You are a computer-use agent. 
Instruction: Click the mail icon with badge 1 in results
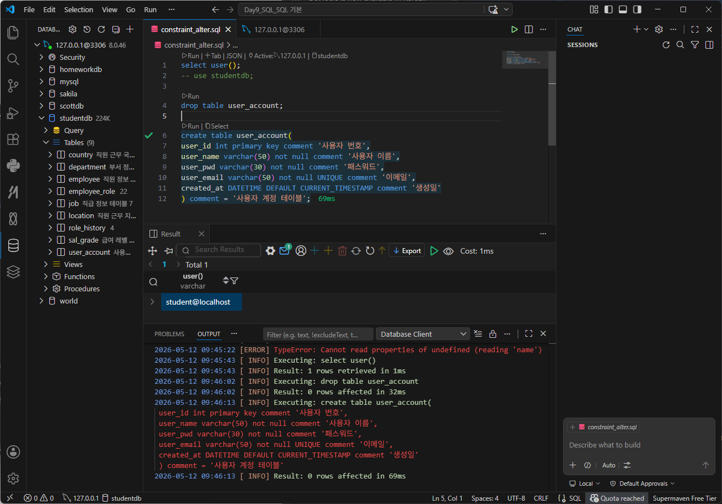pos(285,250)
